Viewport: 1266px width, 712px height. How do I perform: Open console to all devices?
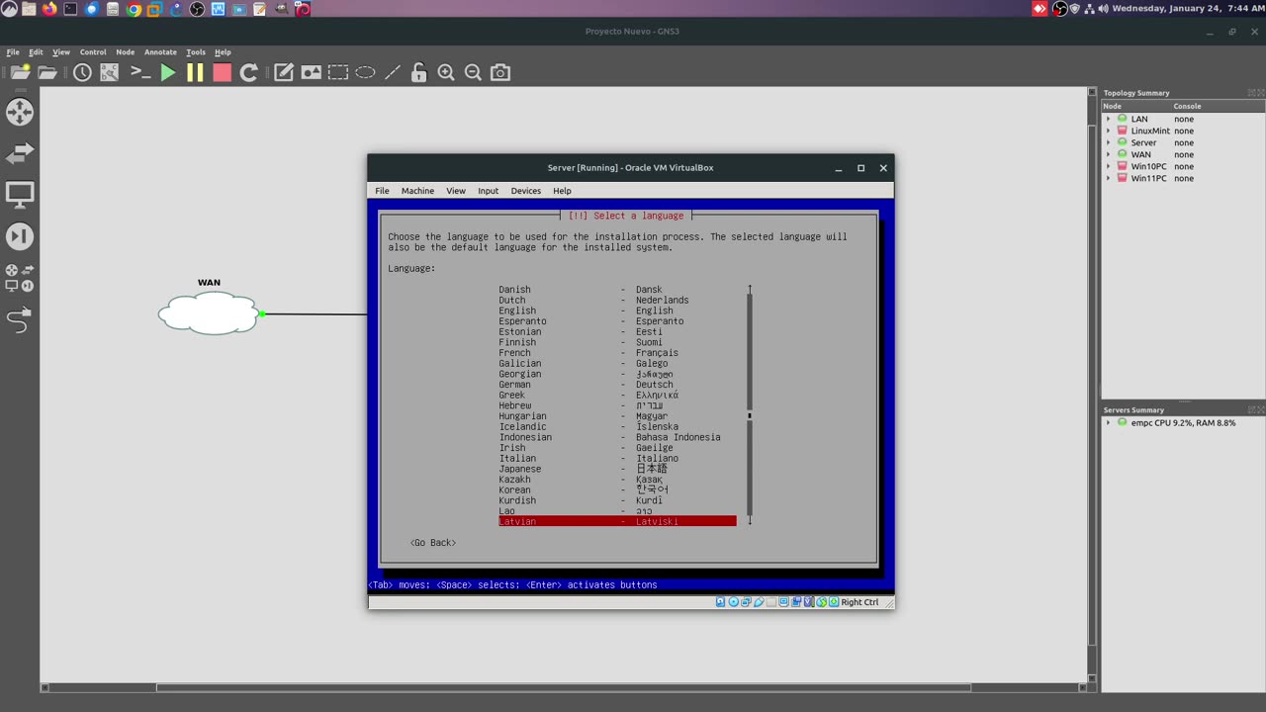coord(140,72)
